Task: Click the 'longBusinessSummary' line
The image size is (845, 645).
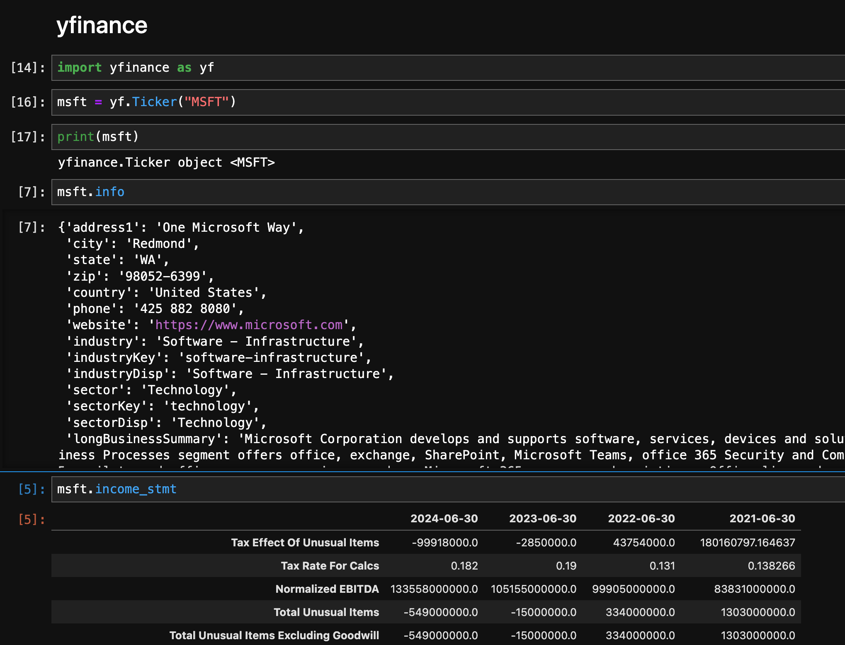Action: click(455, 439)
